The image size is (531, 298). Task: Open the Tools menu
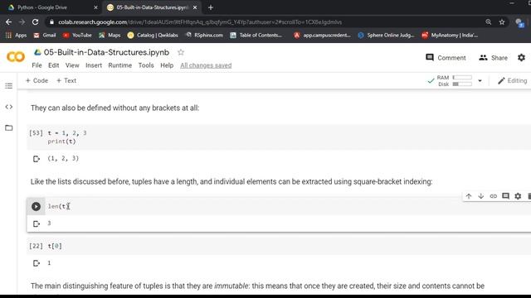click(146, 65)
